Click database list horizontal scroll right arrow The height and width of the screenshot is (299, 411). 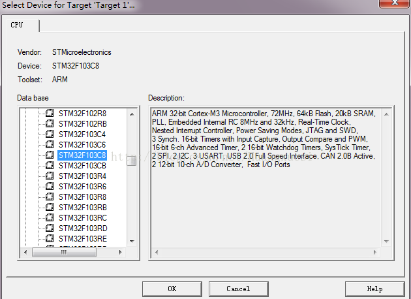tap(120, 252)
